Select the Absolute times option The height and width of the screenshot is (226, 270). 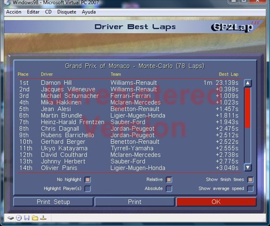[169, 189]
